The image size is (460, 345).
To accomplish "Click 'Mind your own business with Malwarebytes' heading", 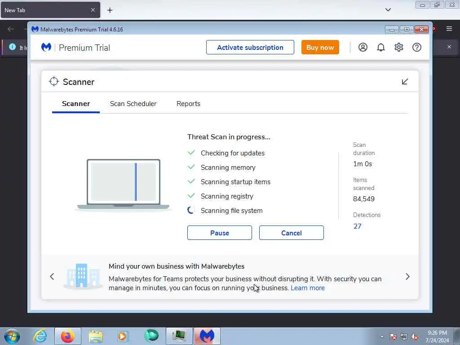I will pos(176,266).
